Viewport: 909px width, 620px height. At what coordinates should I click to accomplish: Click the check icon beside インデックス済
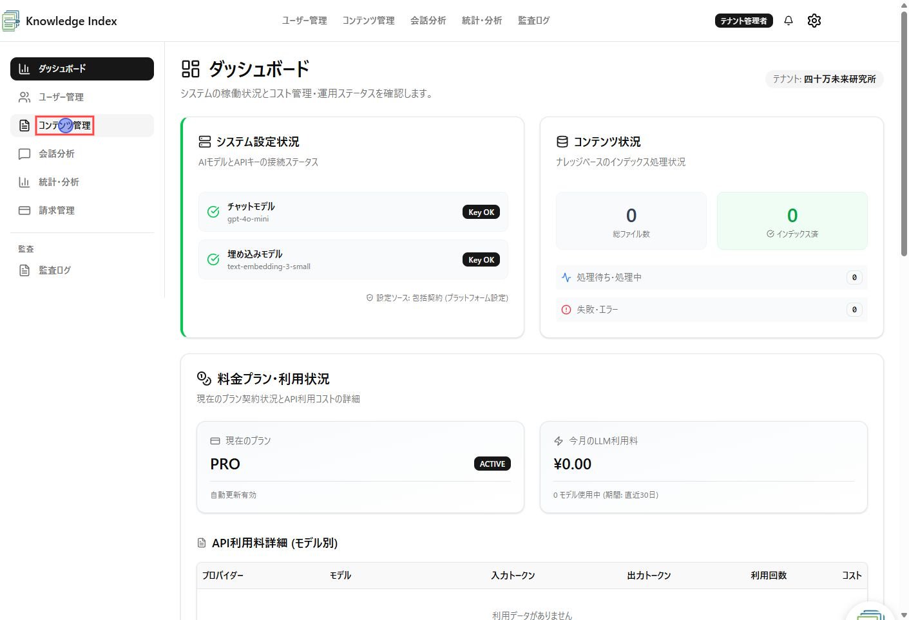coord(770,234)
